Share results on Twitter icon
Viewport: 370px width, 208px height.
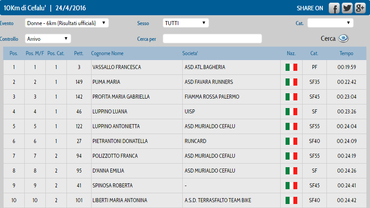pyautogui.click(x=347, y=8)
